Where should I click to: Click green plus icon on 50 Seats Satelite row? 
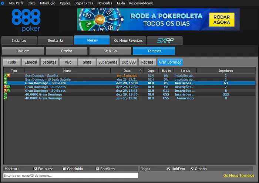pos(5,79)
